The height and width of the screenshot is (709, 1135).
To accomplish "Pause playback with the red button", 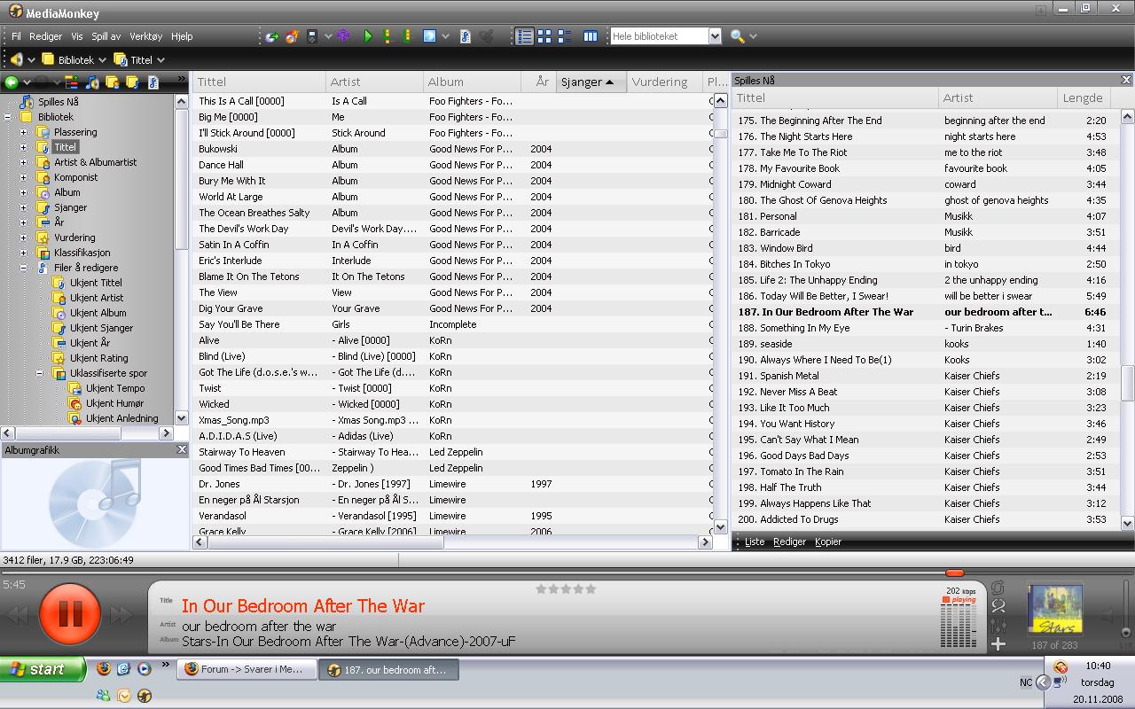I will coord(70,613).
